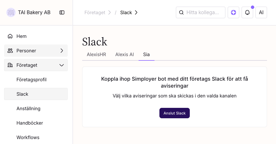The image size is (276, 144).
Task: Open the notifications bell
Action: click(247, 12)
